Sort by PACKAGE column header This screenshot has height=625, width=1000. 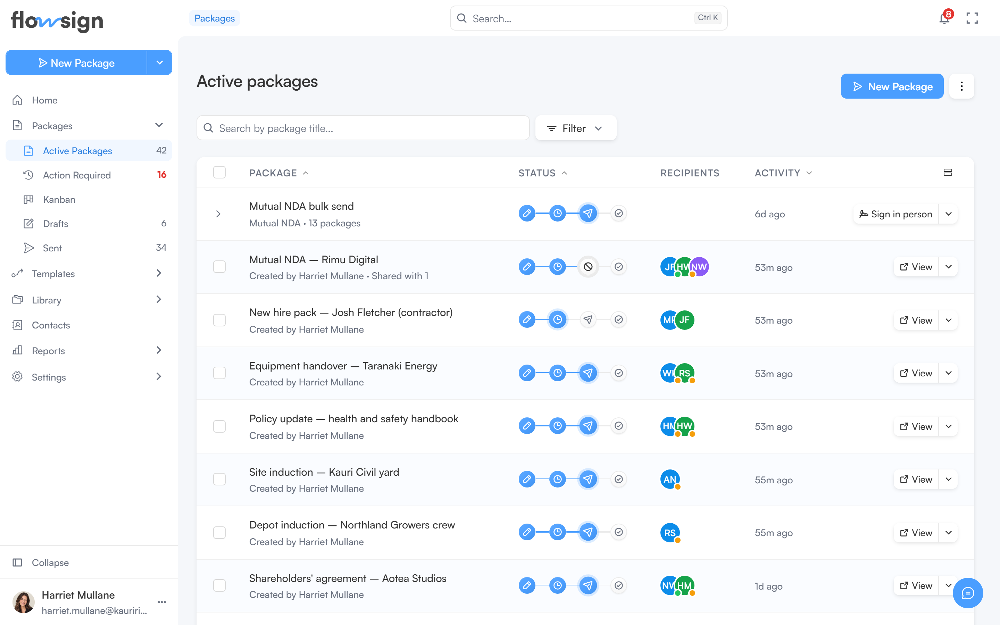coord(279,173)
